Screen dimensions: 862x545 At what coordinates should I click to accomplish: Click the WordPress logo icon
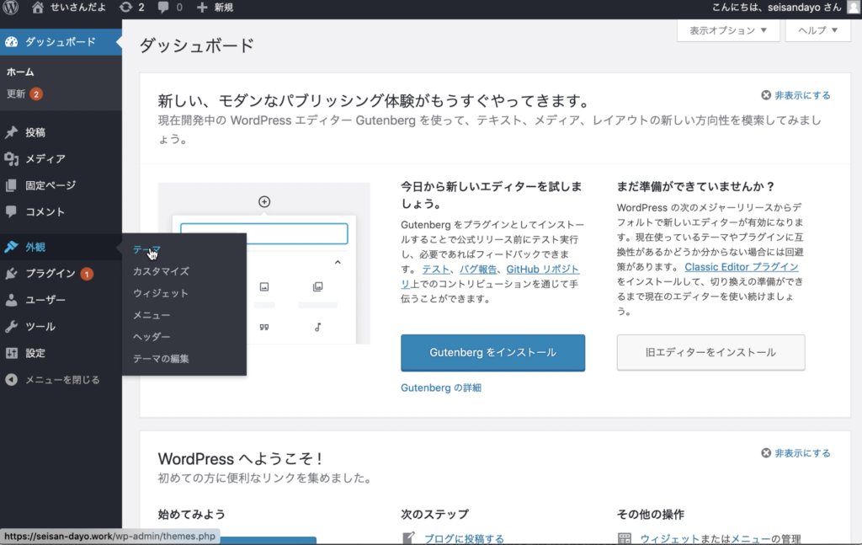pos(11,8)
